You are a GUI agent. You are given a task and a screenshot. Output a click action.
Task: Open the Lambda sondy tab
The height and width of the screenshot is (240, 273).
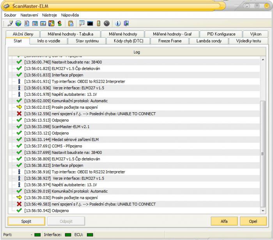209,41
